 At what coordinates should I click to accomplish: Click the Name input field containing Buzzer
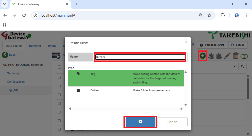pos(140,57)
